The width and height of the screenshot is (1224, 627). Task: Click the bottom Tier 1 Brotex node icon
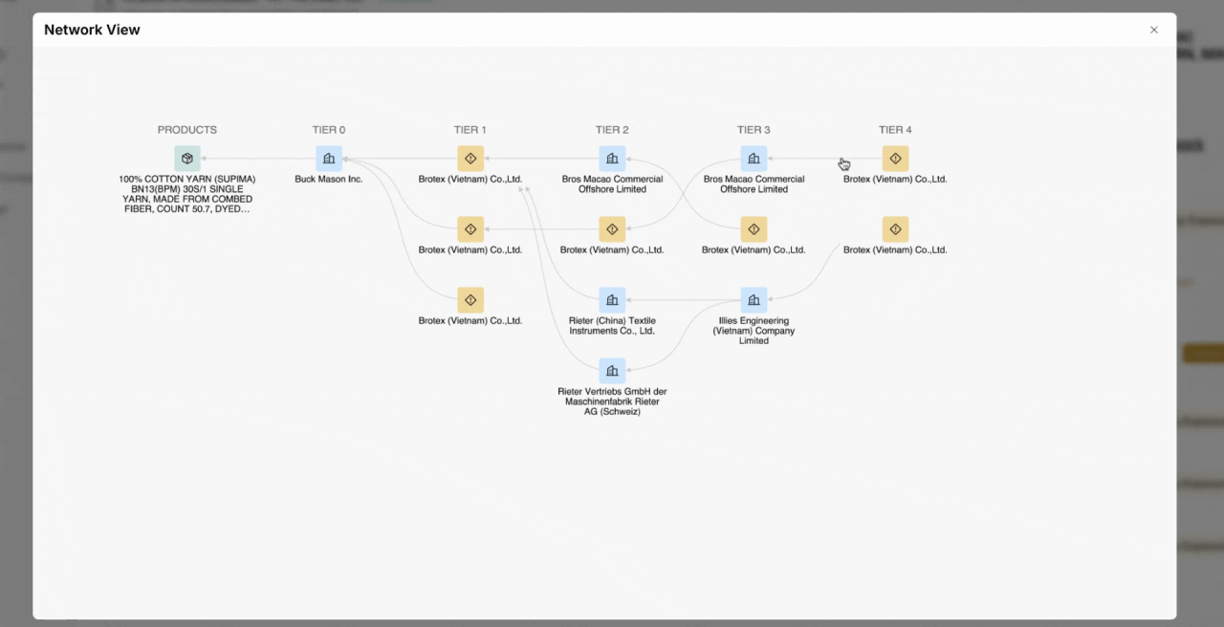(470, 300)
